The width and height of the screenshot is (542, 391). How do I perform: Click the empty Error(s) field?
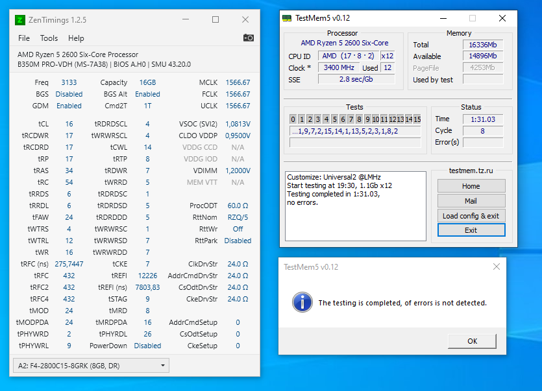click(483, 142)
